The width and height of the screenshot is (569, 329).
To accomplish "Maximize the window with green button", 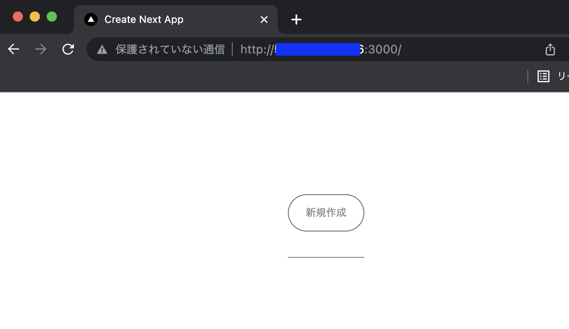I will click(x=52, y=17).
